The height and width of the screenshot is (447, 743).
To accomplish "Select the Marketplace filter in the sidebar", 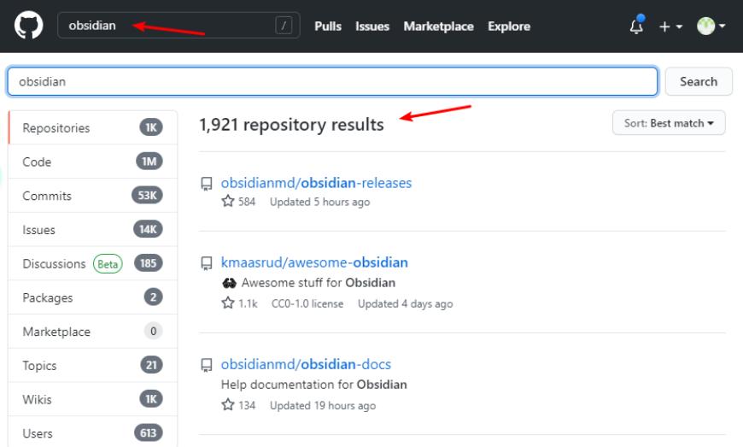I will 93,332.
